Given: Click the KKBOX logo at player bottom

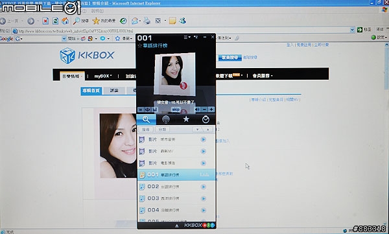Looking at the screenshot, I should pos(200,225).
